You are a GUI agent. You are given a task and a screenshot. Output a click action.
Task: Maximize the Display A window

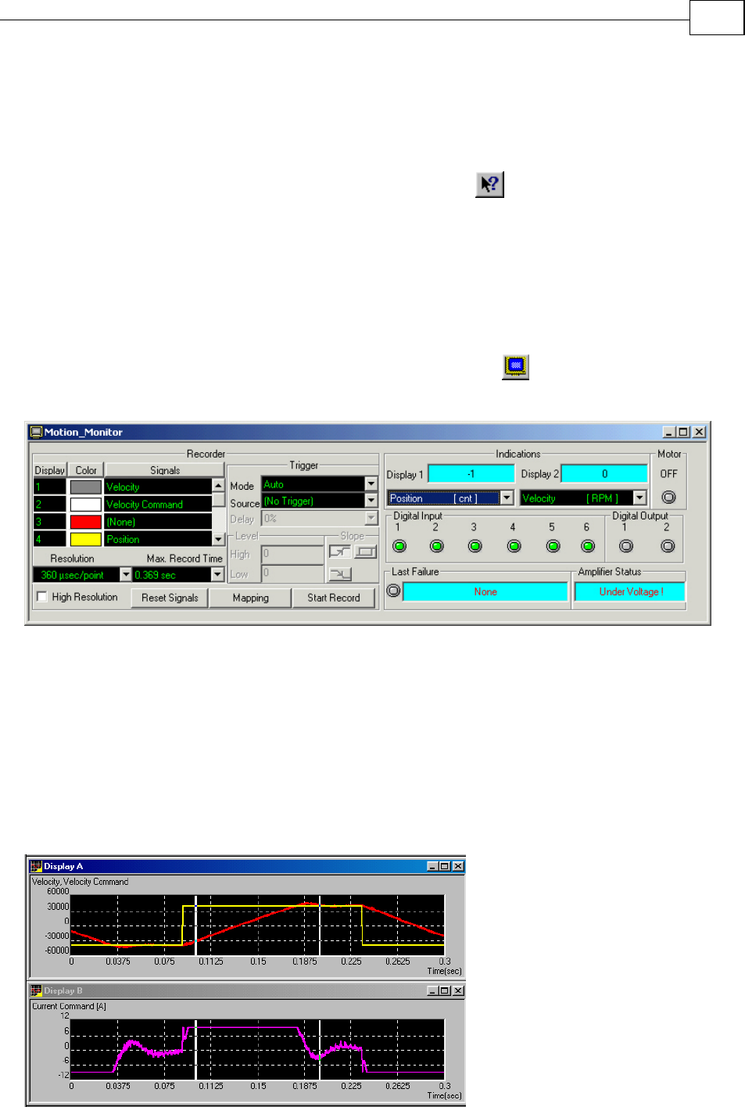445,866
